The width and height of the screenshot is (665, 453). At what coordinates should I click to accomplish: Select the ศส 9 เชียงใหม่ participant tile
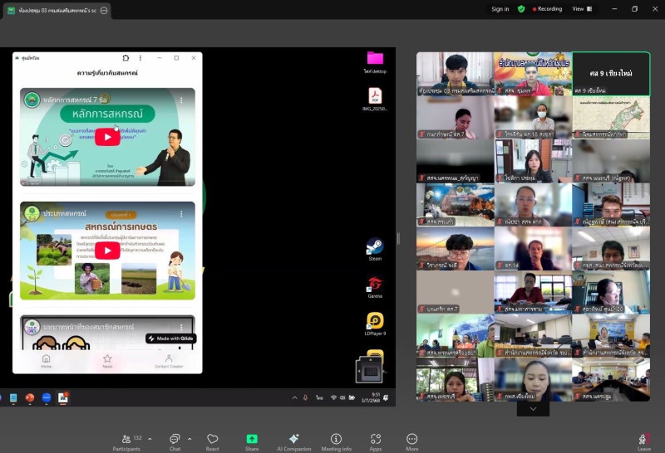[x=611, y=74]
